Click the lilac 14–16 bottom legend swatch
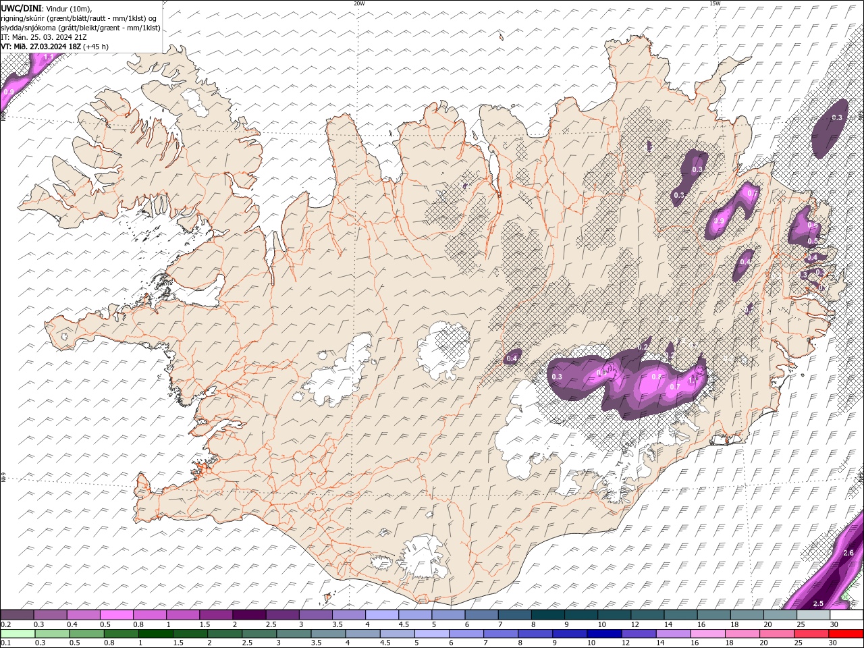 674,634
